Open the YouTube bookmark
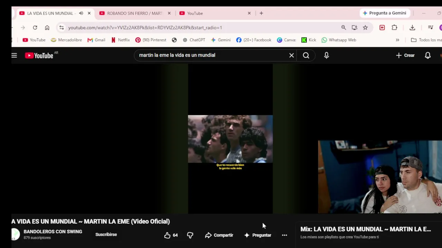The height and width of the screenshot is (248, 442). (x=34, y=40)
